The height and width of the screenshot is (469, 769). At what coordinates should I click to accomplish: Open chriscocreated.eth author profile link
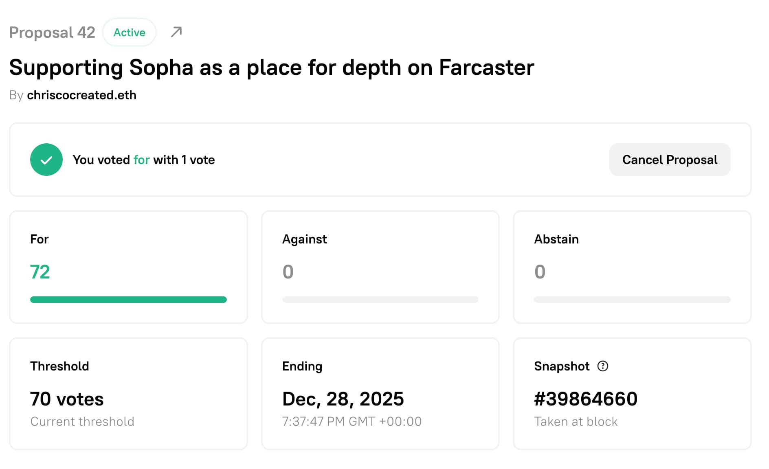tap(81, 95)
